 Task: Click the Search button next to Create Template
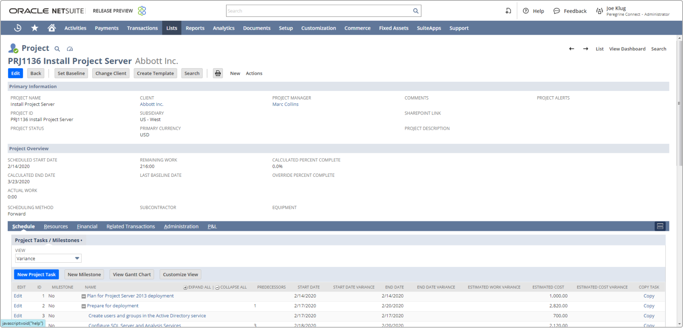(x=192, y=73)
